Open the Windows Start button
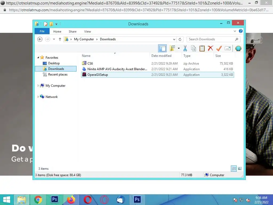Screen dimensions: 273x205 click(7, 200)
